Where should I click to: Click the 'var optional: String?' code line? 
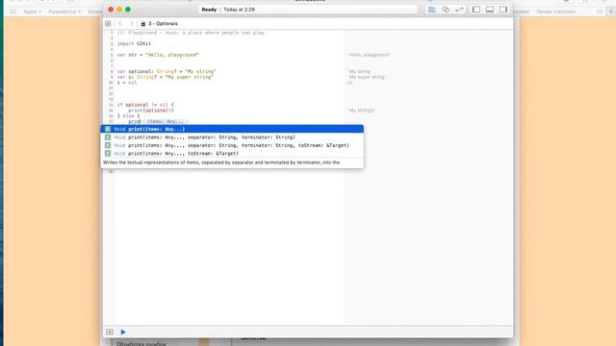point(167,71)
